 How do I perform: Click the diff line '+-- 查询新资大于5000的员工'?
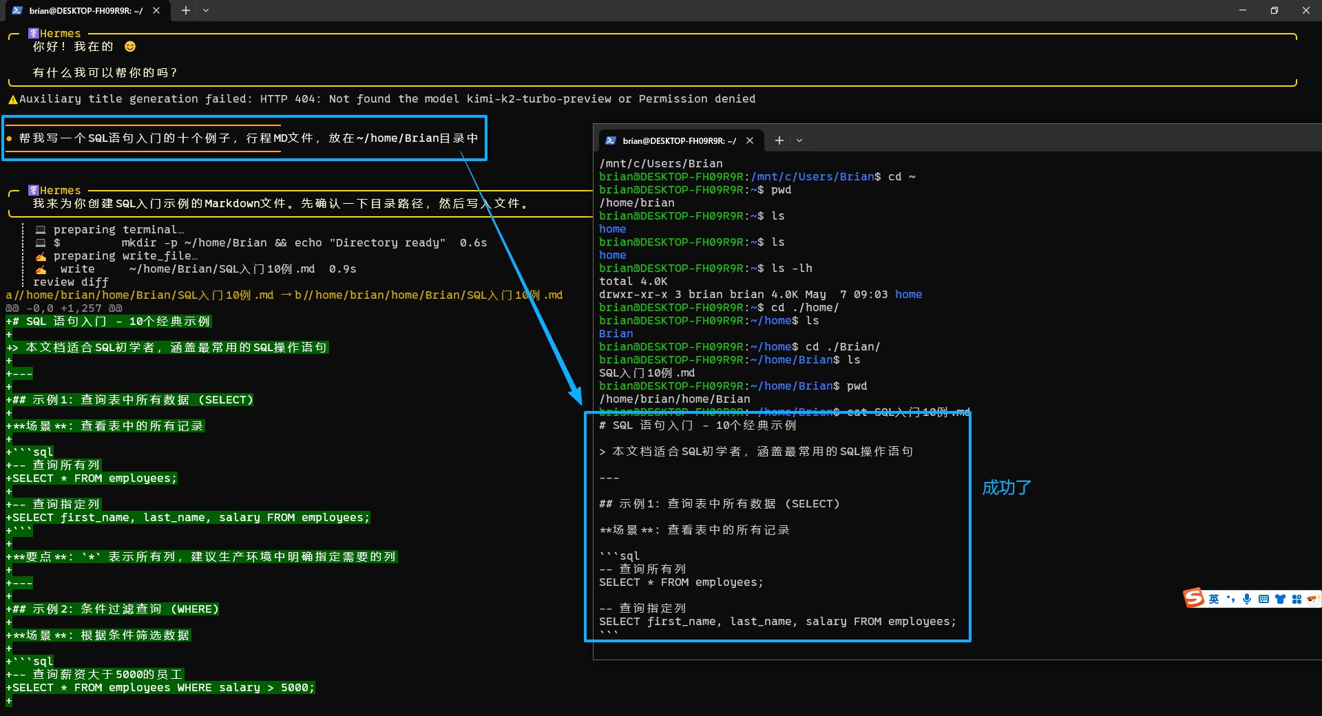(x=94, y=675)
